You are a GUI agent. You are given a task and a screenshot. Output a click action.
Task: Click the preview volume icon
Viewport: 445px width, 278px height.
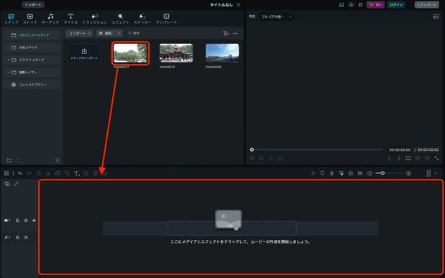(427, 158)
